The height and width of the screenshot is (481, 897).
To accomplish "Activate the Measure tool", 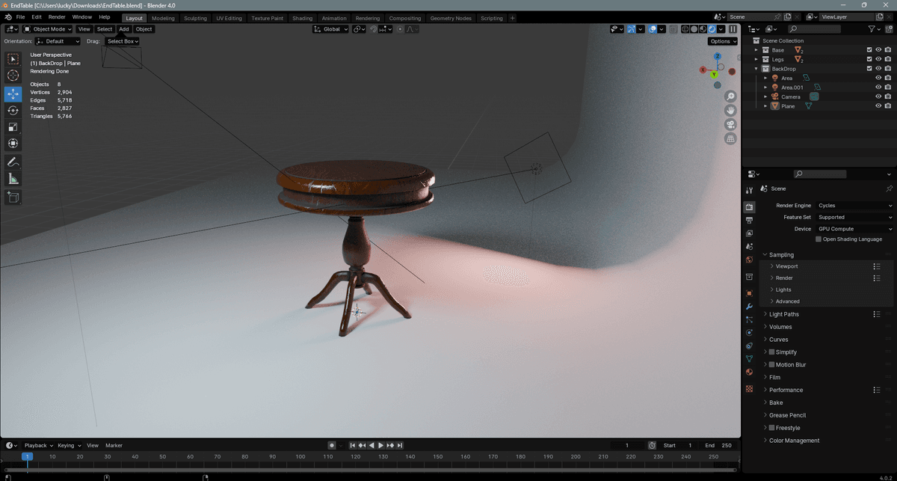I will tap(13, 179).
